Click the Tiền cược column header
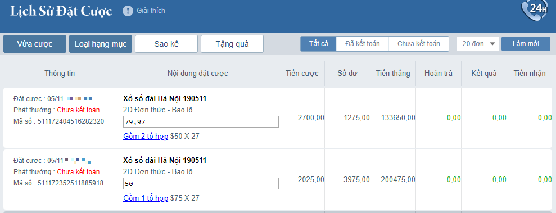The height and width of the screenshot is (213, 556). pyautogui.click(x=302, y=74)
